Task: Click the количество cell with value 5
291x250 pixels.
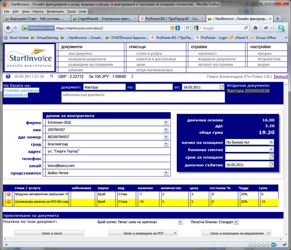Action: coord(174,202)
